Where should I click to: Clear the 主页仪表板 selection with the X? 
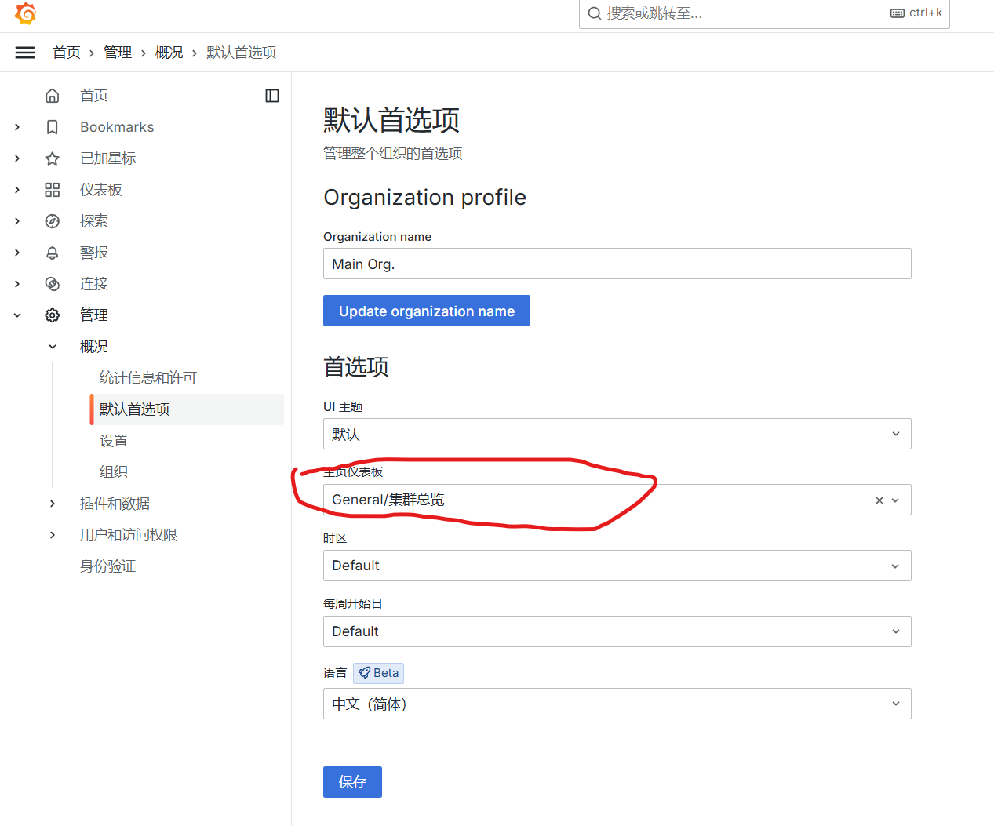[x=879, y=500]
